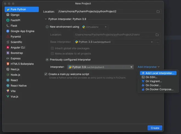This screenshot has height=134, width=181.
Task: Select New environment using radio button
Action: pyautogui.click(x=47, y=27)
